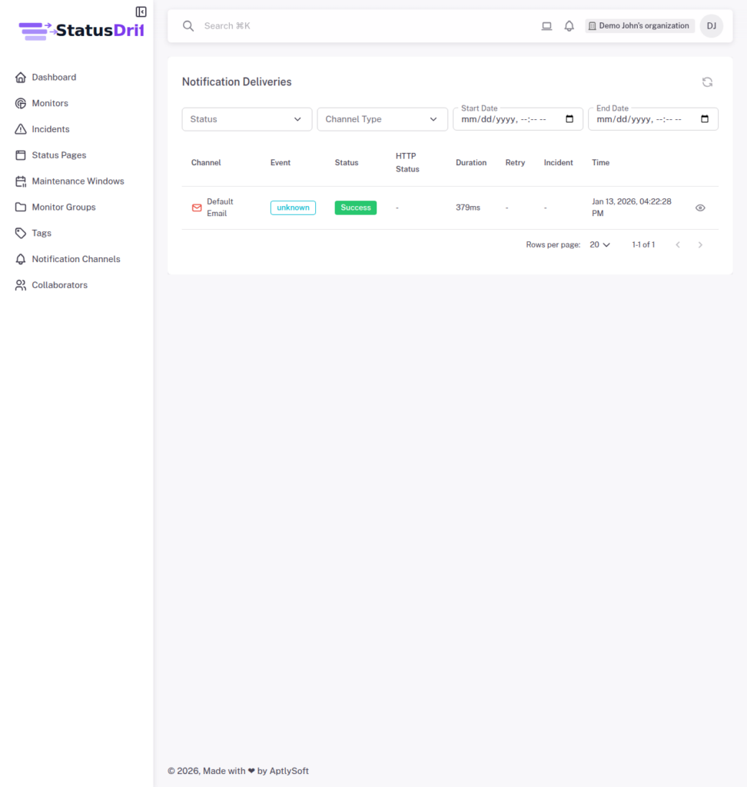This screenshot has height=787, width=747.
Task: Change Rows per page to another value
Action: [x=600, y=244]
